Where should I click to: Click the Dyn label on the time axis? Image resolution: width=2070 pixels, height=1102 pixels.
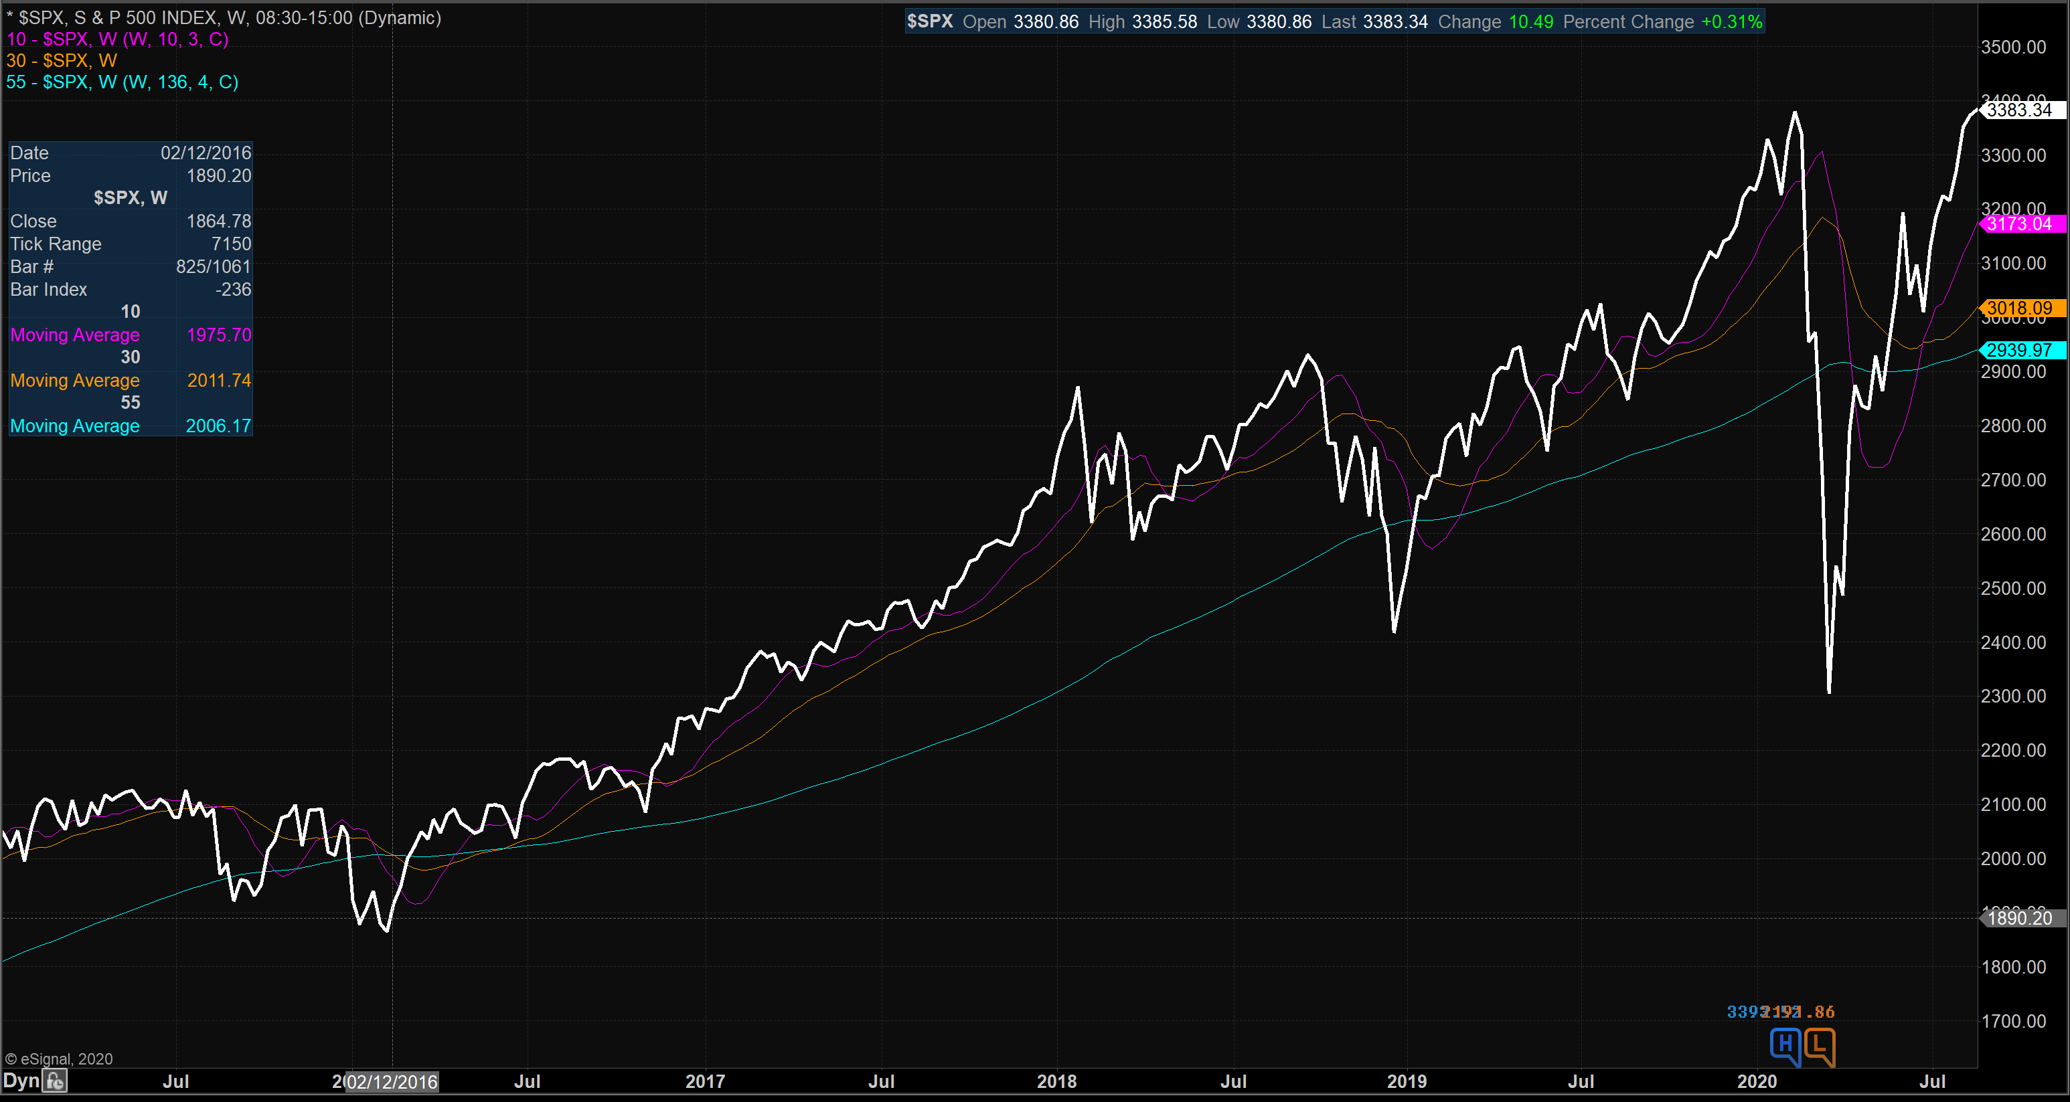click(21, 1081)
